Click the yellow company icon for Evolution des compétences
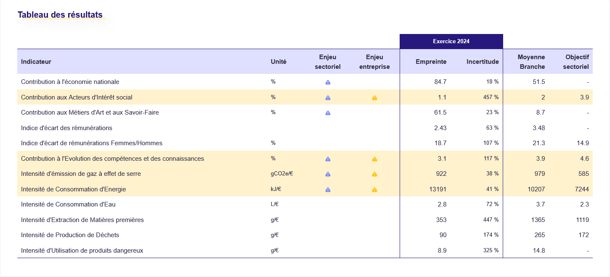The height and width of the screenshot is (277, 610). [x=374, y=159]
